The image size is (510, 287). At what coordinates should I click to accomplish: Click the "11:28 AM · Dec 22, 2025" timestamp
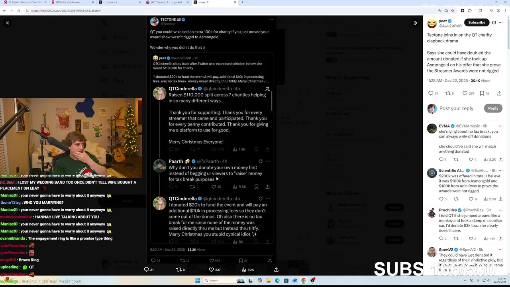point(447,81)
